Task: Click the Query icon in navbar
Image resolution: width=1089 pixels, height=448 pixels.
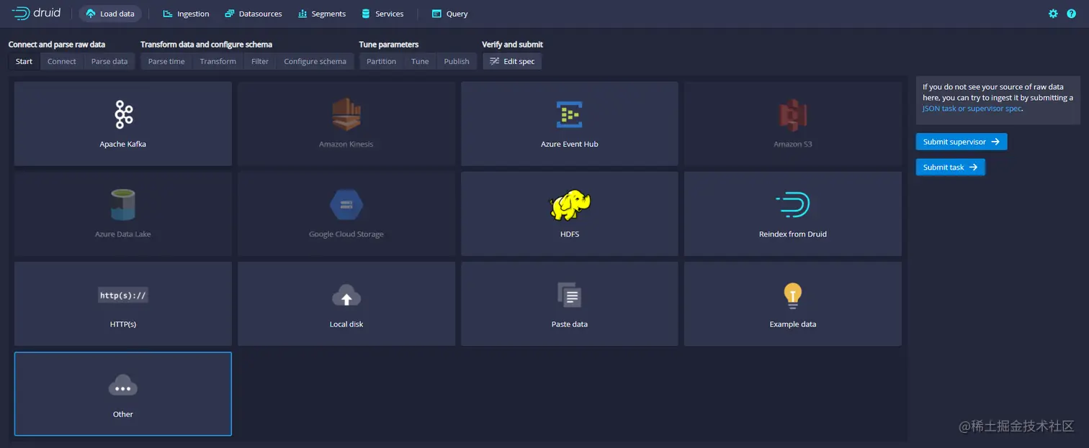Action: (436, 14)
